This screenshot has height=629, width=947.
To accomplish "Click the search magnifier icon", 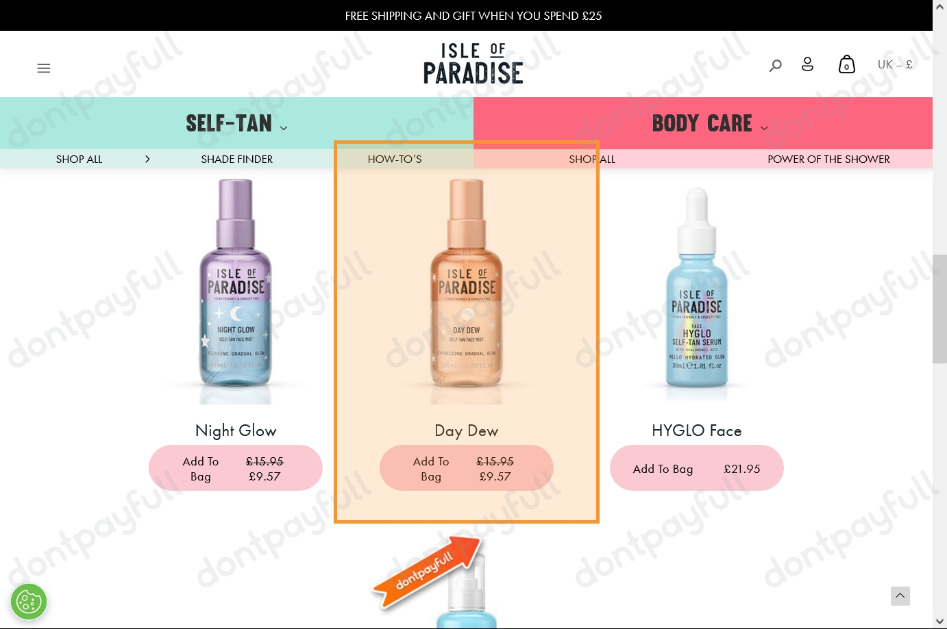I will [775, 65].
